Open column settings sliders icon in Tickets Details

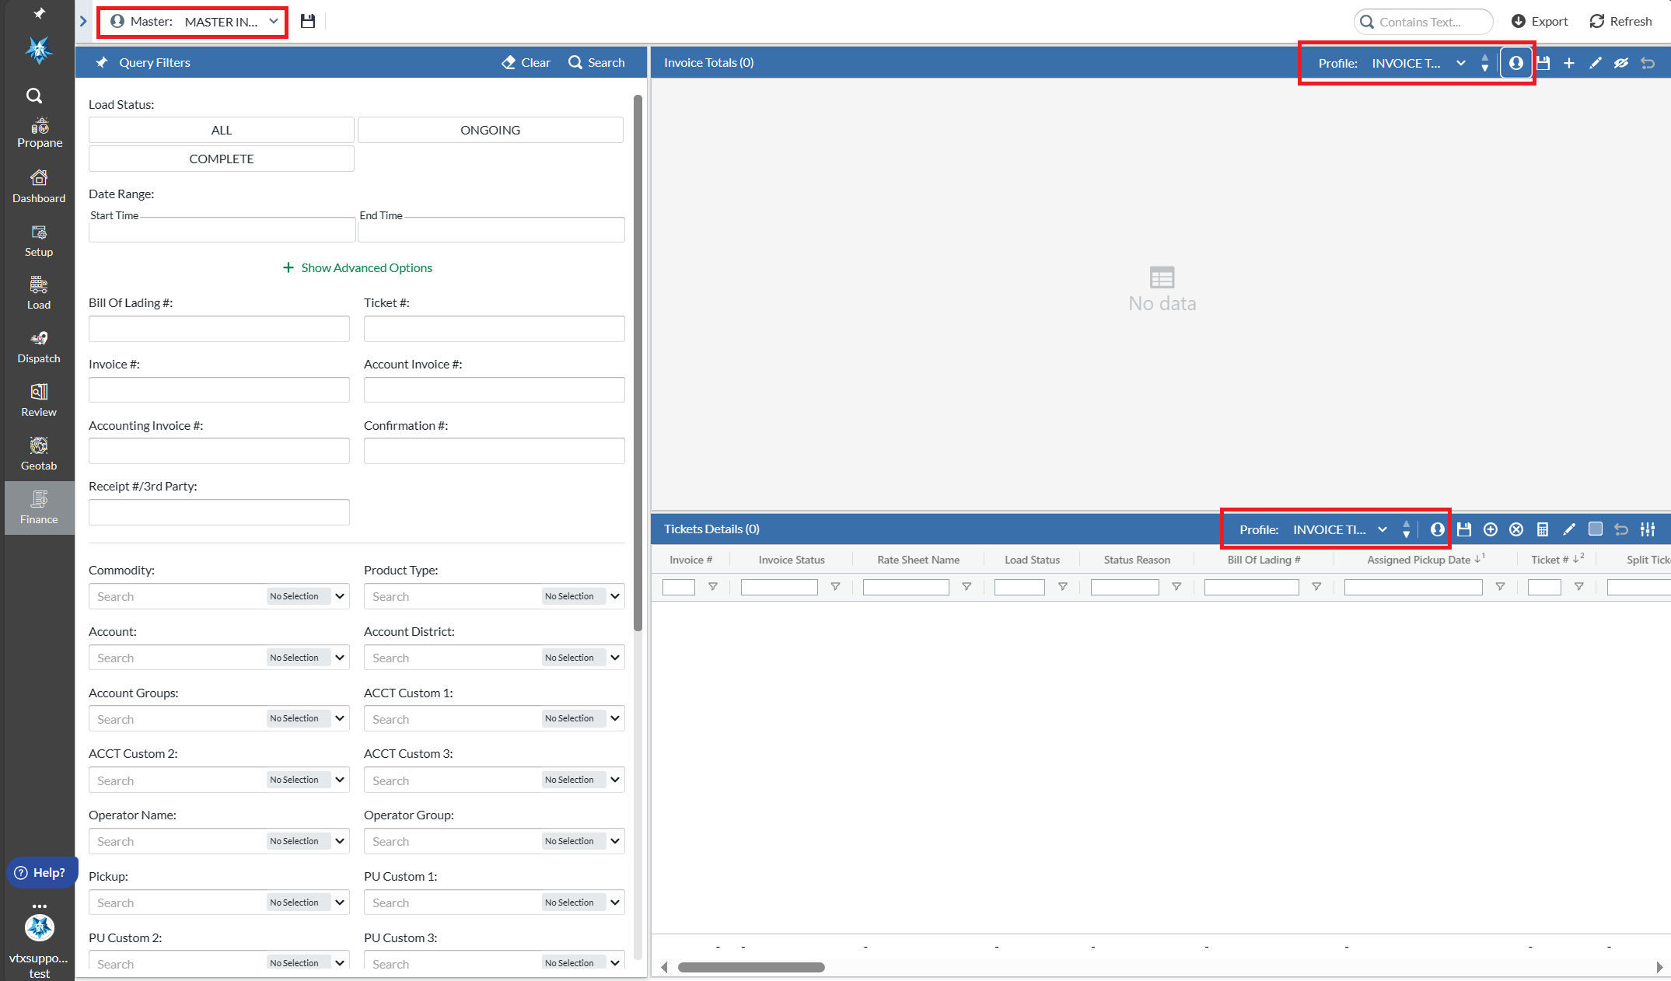(1648, 529)
